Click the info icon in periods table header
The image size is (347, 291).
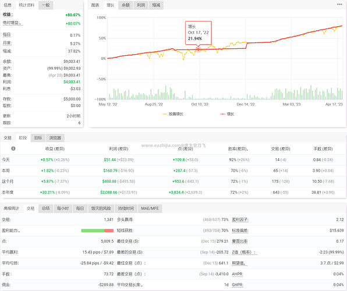pos(13,148)
